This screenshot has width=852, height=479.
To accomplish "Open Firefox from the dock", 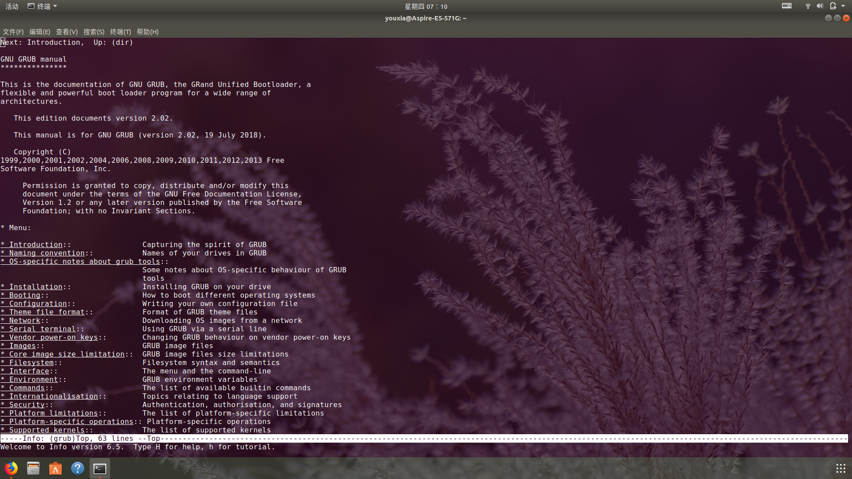I will 11,468.
